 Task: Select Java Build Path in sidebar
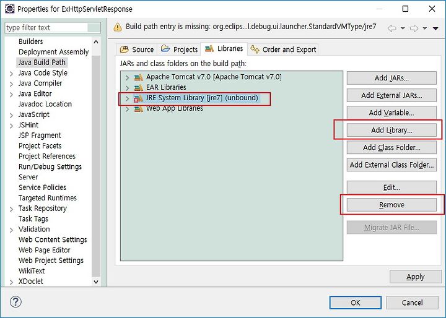point(42,62)
